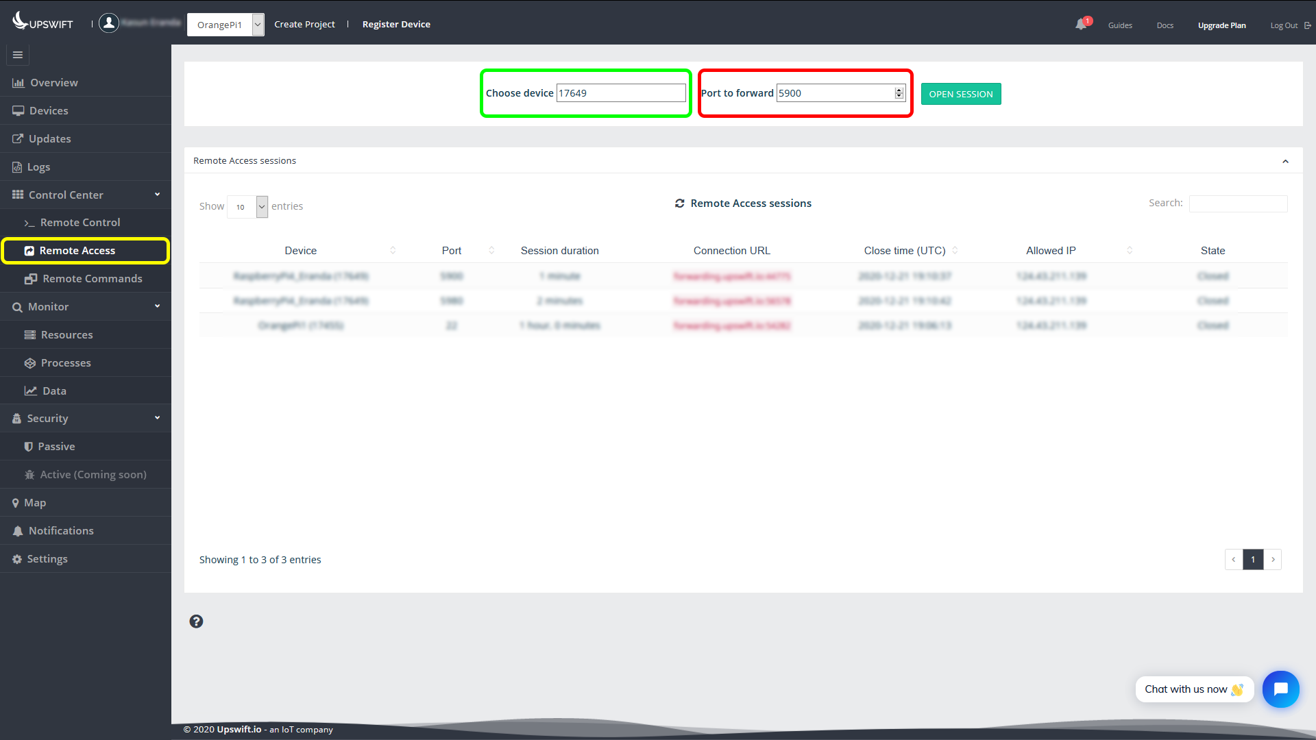Click the Upgrade Plan button
Viewport: 1316px width, 740px height.
coord(1222,25)
